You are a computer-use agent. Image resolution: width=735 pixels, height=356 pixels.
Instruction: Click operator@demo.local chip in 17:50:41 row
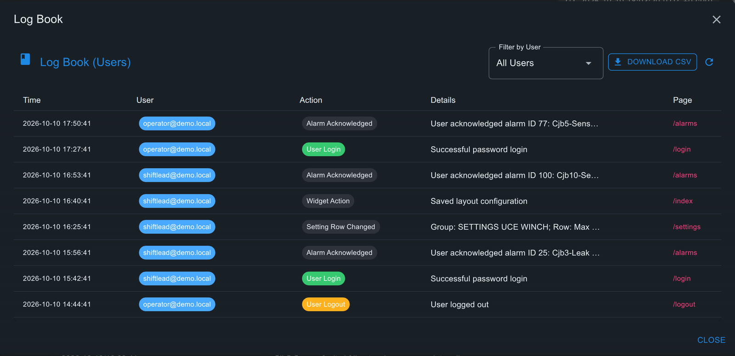(x=177, y=124)
